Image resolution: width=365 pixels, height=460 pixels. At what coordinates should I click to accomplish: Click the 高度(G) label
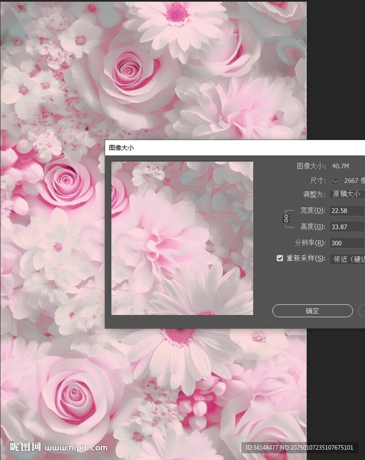pos(312,227)
